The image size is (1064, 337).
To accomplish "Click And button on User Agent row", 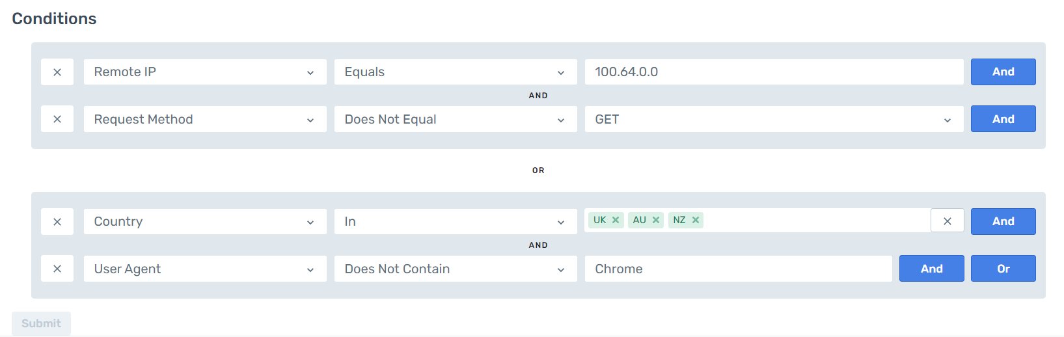I will pyautogui.click(x=931, y=269).
